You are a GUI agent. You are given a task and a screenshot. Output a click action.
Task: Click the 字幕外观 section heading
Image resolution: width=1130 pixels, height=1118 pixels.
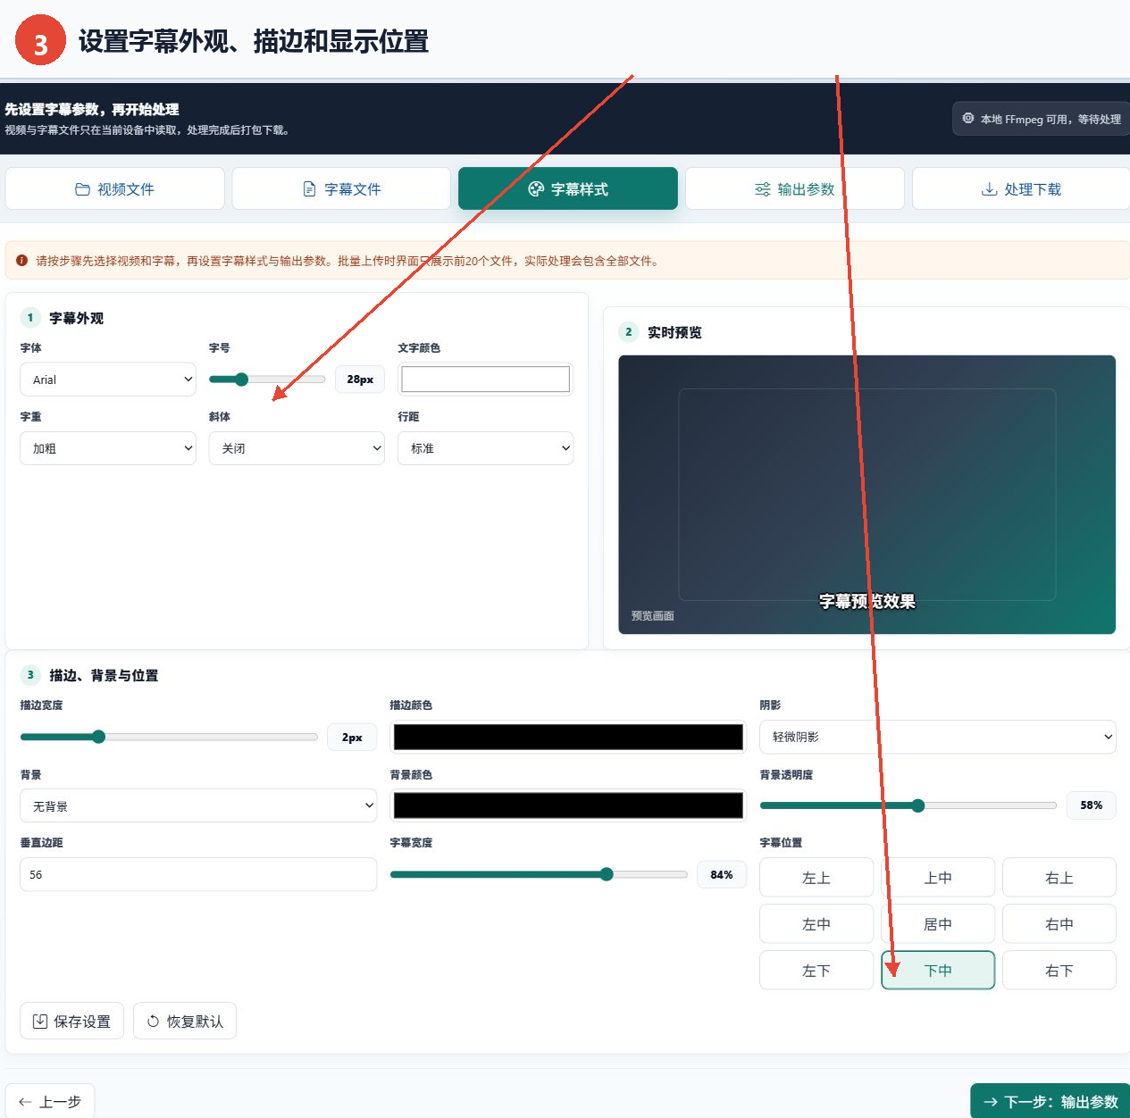pos(76,318)
